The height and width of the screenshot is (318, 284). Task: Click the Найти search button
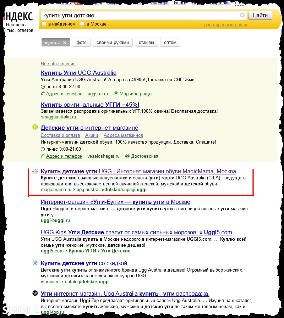(x=260, y=15)
